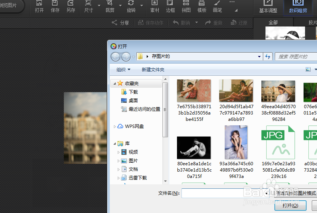This screenshot has width=317, height=213.
Task: Click the 保存动作 button
Action: (151, 23)
